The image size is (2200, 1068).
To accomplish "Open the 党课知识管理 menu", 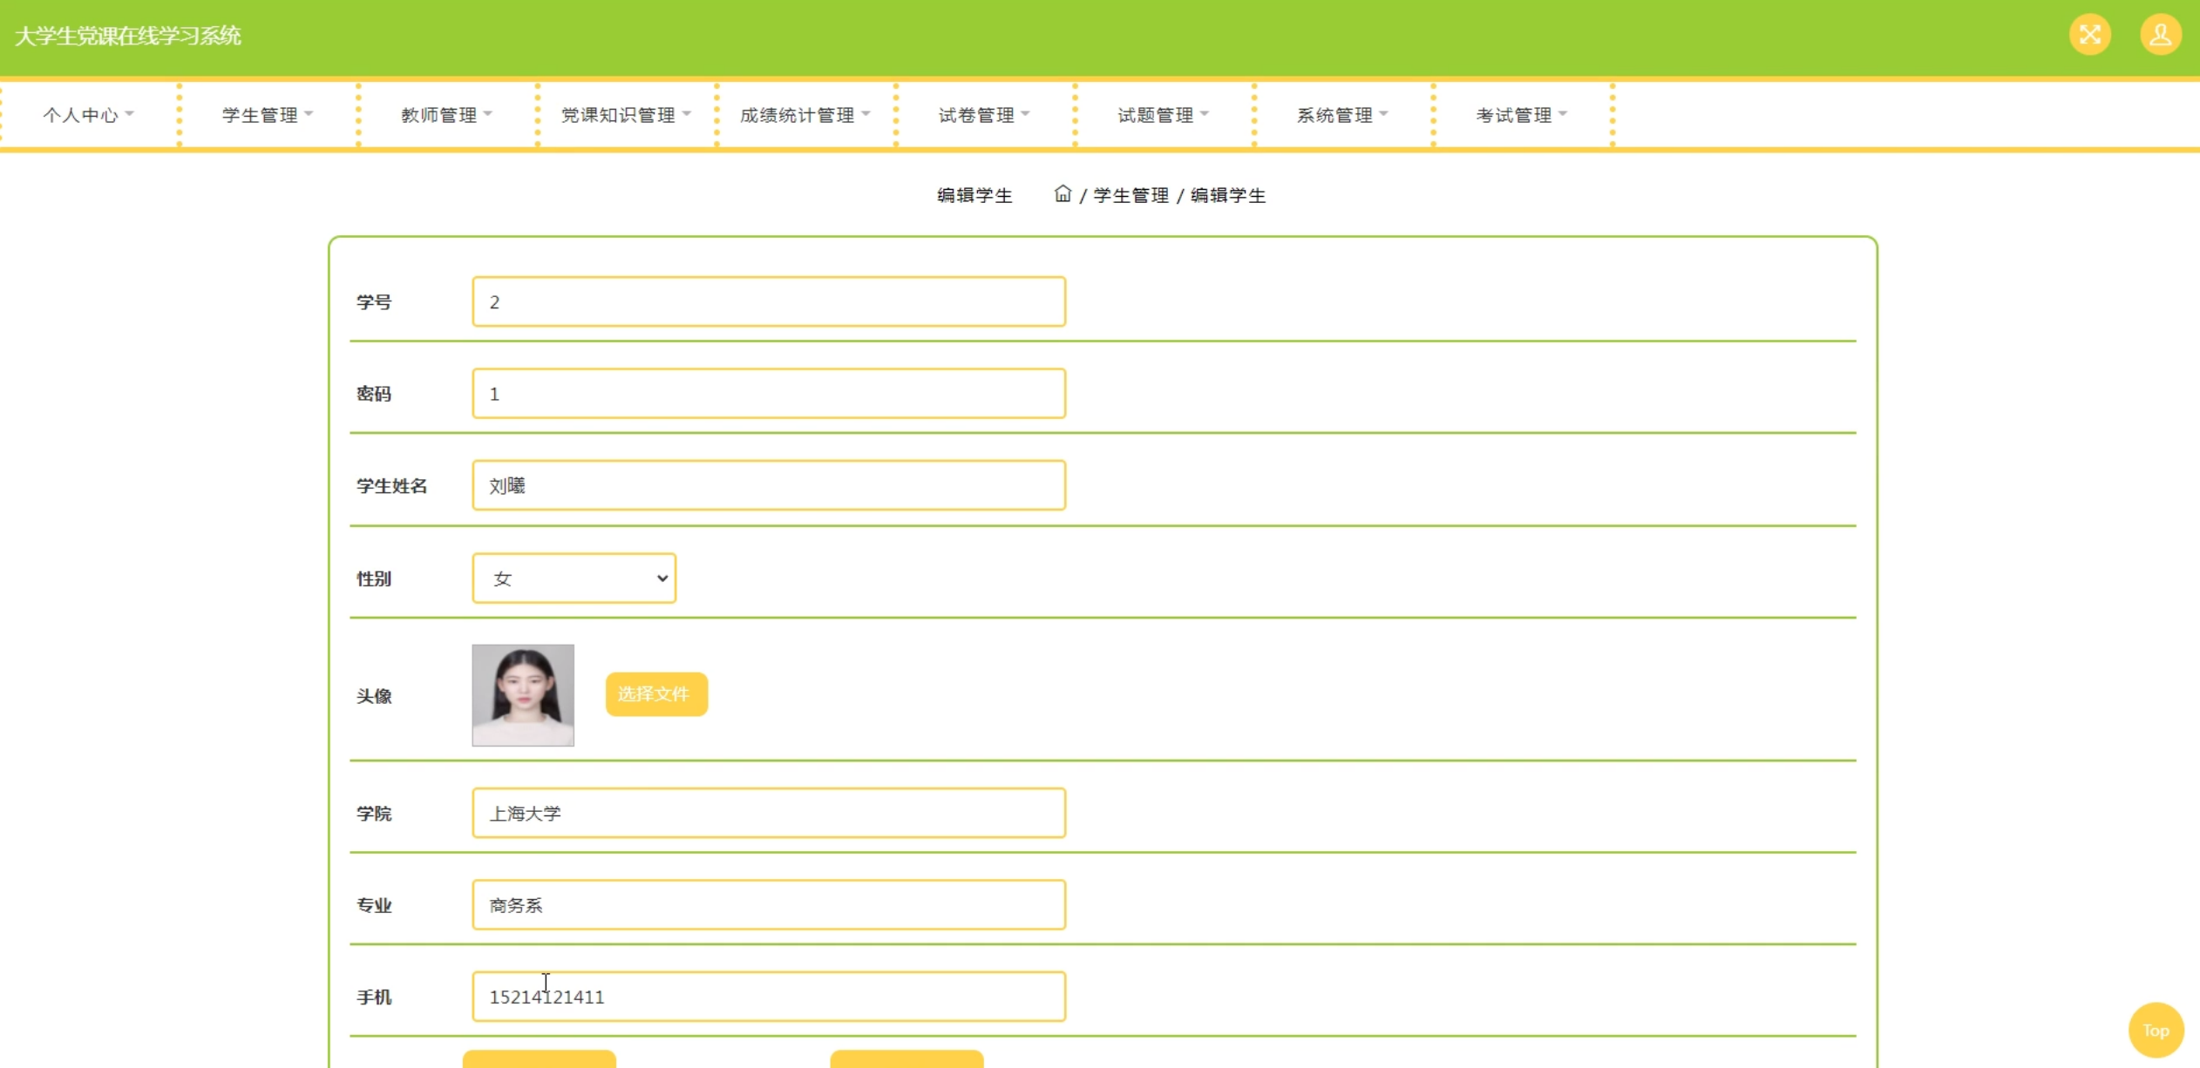I will tap(625, 115).
